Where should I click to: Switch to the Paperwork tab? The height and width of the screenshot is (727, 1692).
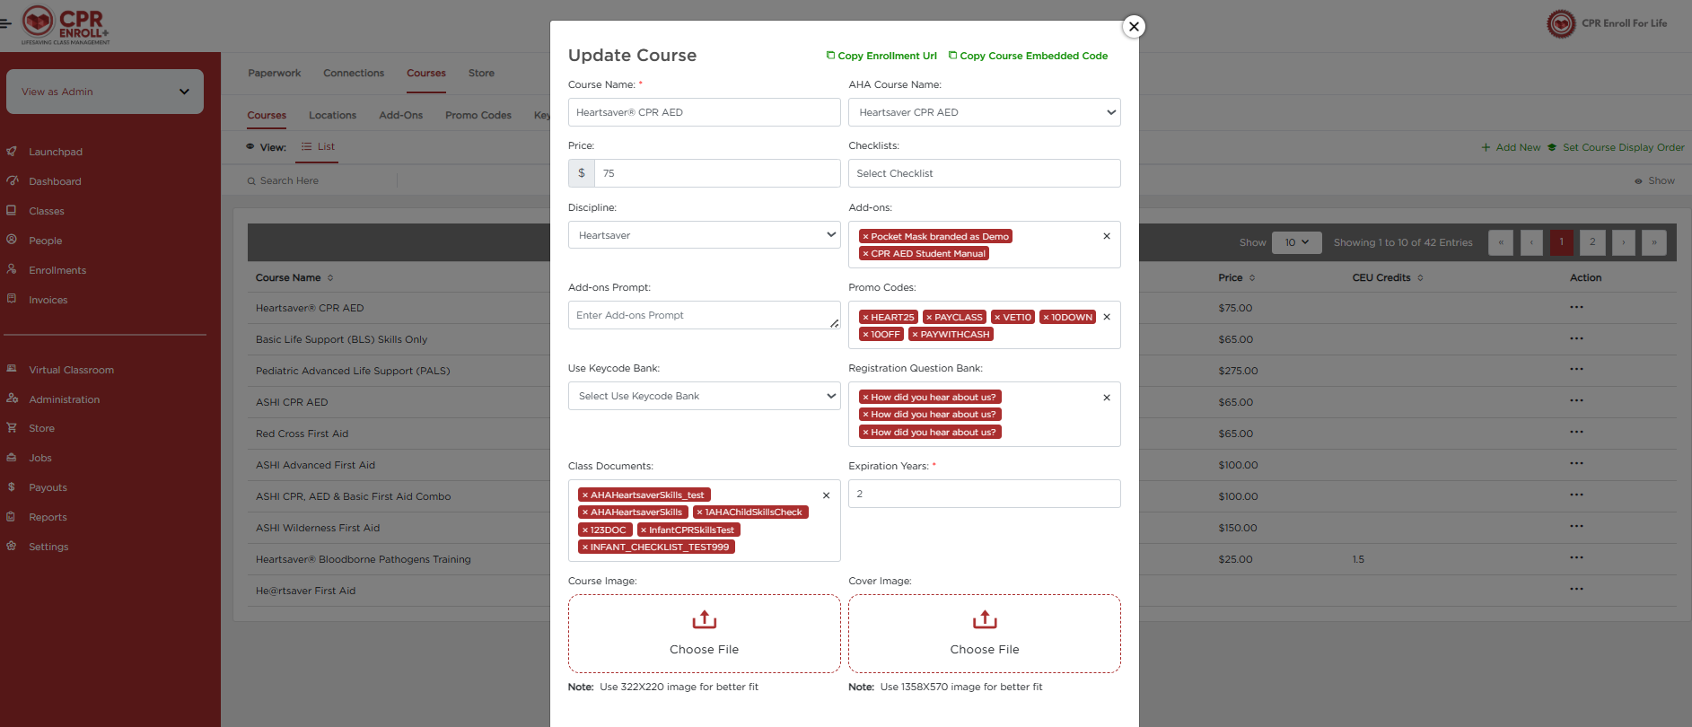[x=275, y=73]
